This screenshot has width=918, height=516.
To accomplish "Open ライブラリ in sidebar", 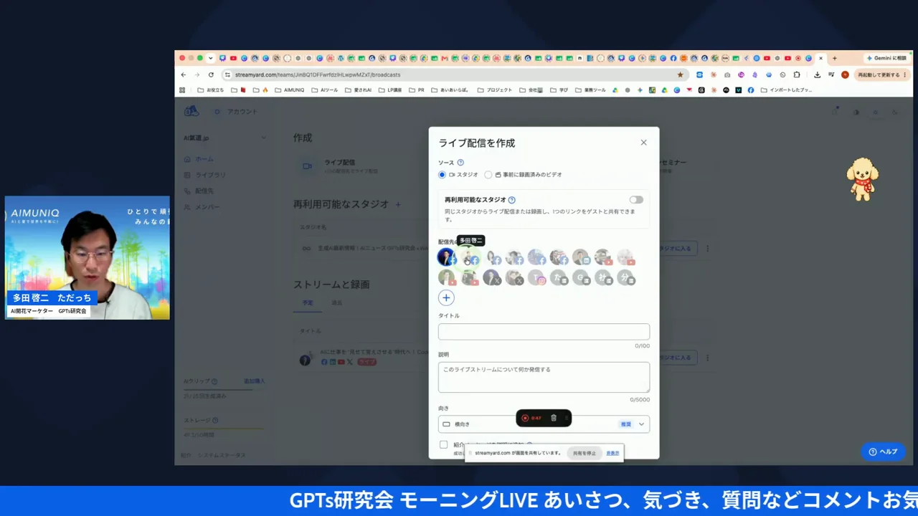I will [205, 175].
